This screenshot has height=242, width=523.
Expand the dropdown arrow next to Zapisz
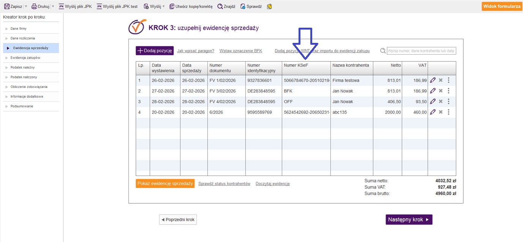pyautogui.click(x=26, y=6)
